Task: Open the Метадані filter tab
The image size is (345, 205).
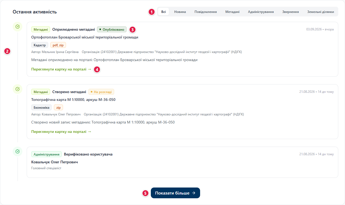Action: [232, 12]
